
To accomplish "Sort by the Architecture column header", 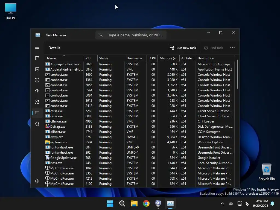I will [x=188, y=58].
